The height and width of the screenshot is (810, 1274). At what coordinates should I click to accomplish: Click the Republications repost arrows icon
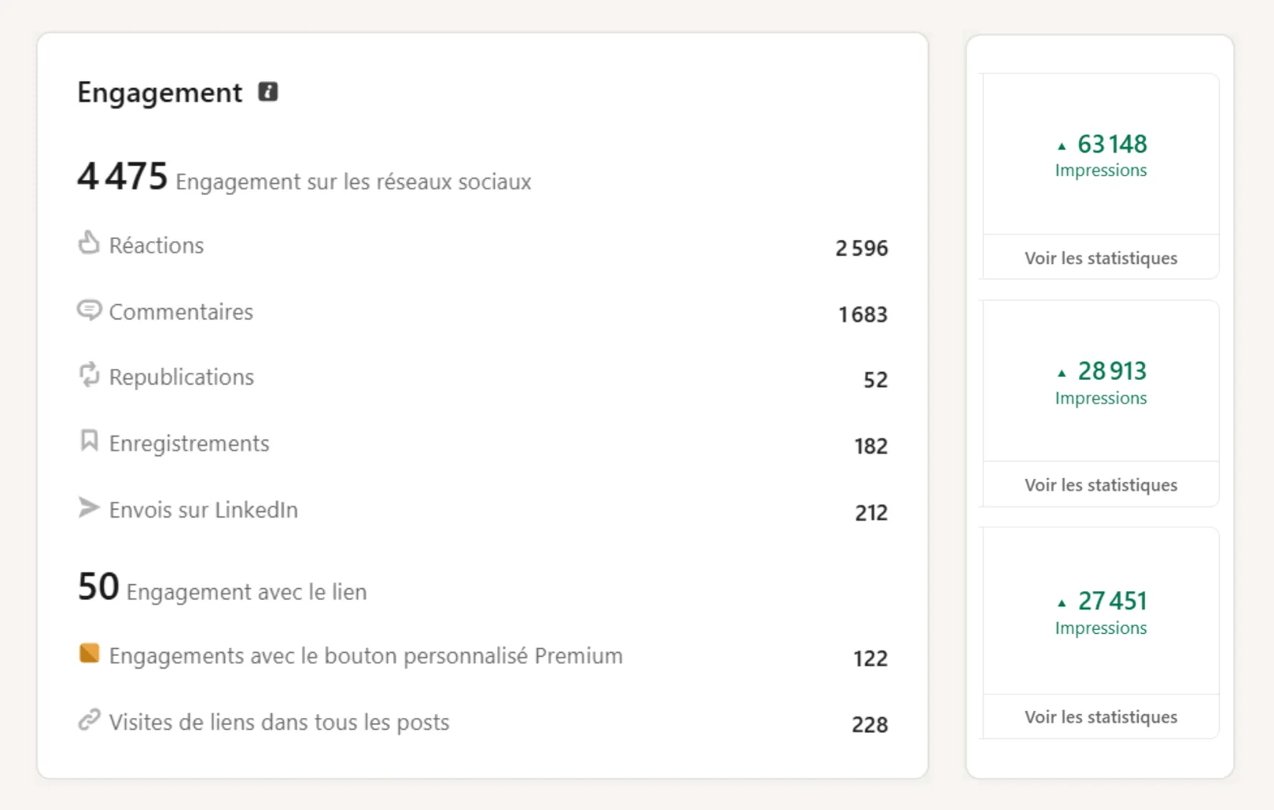[89, 374]
